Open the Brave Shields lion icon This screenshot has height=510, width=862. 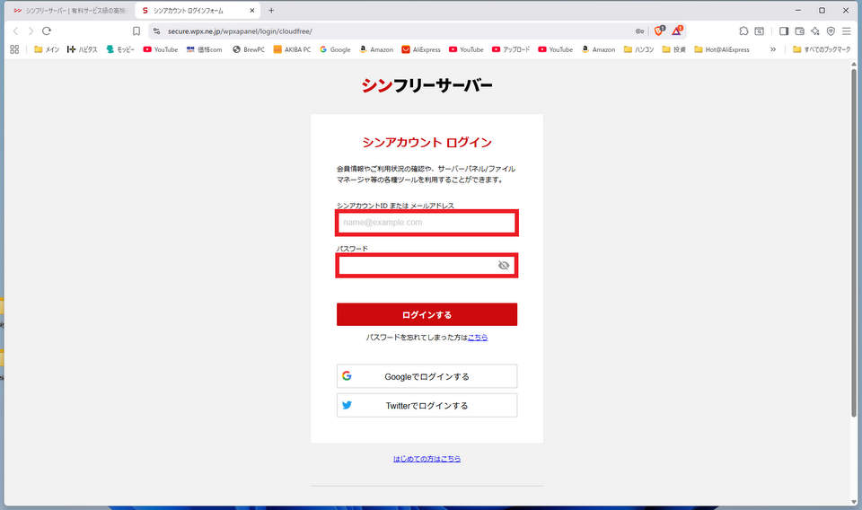[x=659, y=31]
